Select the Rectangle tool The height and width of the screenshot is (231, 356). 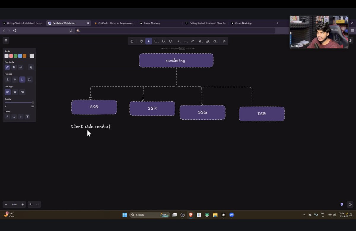point(156,41)
